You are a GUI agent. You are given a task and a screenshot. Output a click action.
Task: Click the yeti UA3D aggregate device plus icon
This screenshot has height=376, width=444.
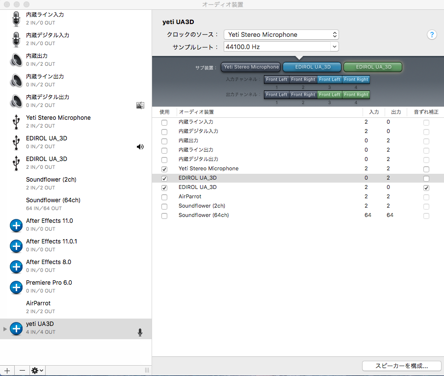tap(16, 328)
